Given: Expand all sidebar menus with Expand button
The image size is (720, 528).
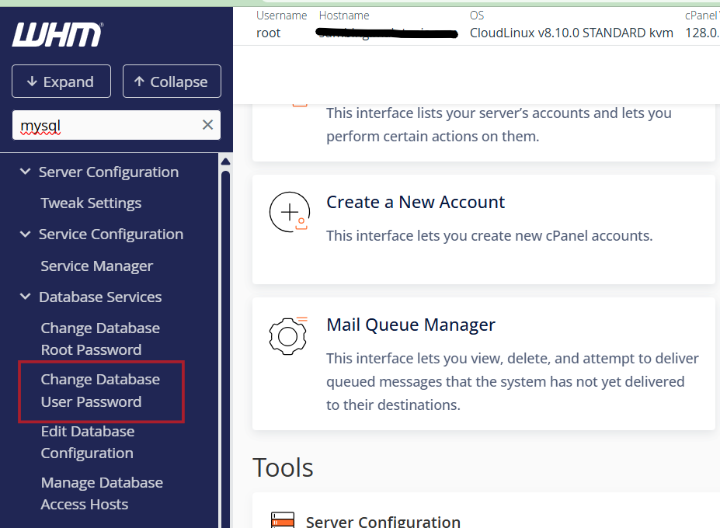Looking at the screenshot, I should (61, 82).
